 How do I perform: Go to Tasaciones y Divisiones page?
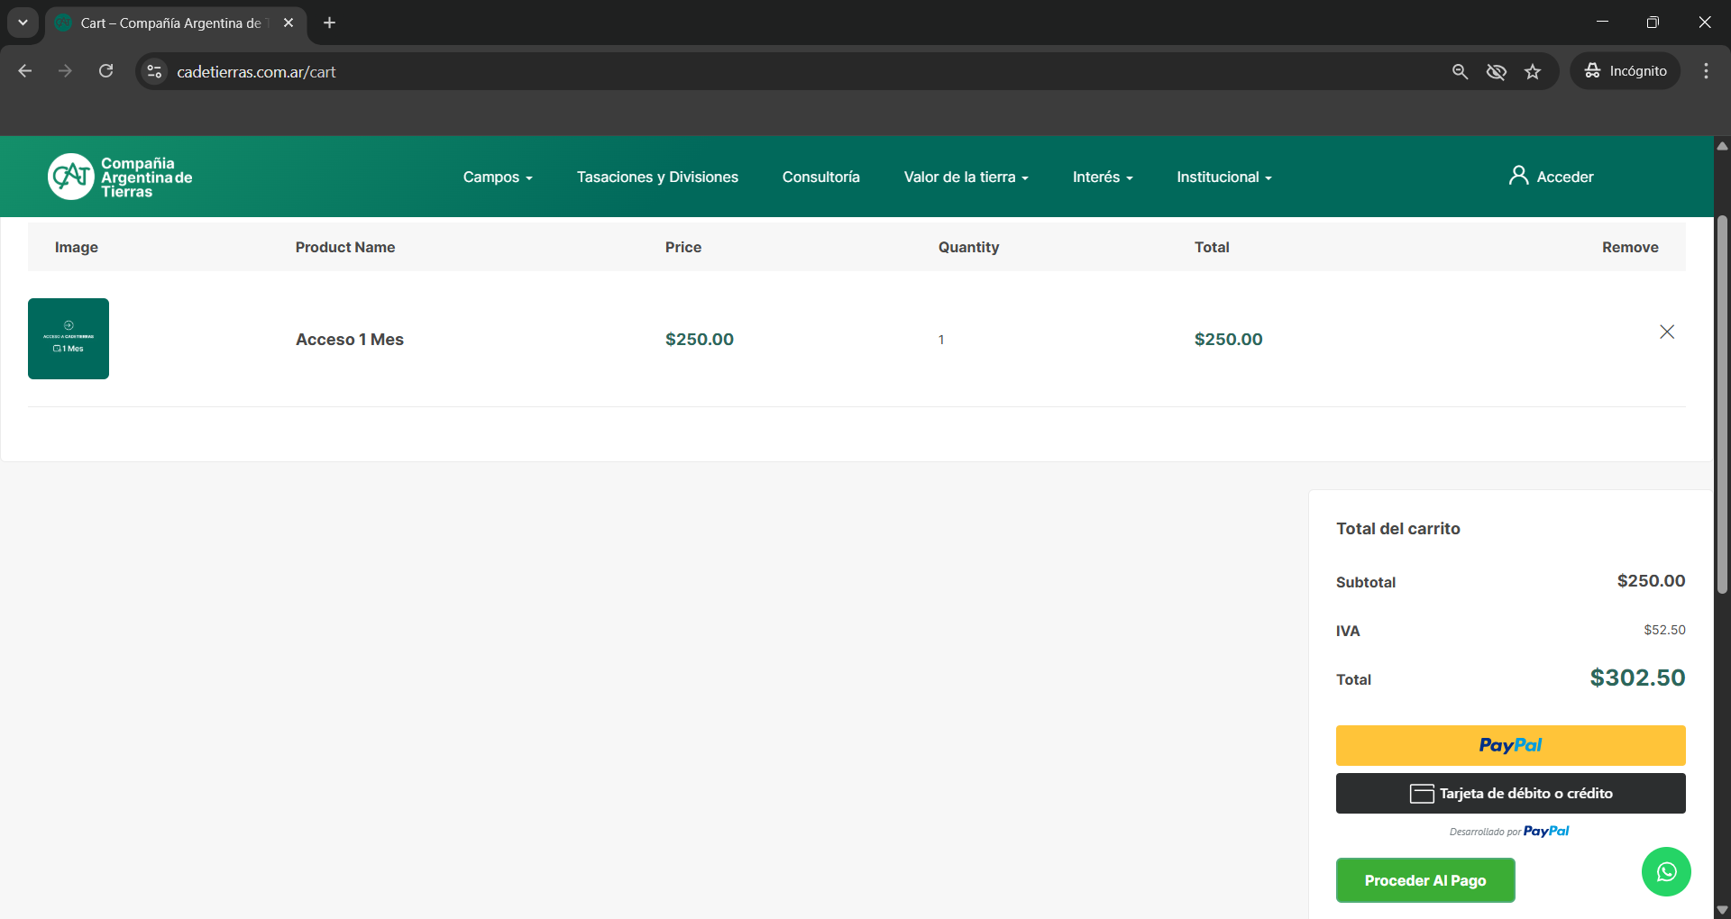[x=657, y=177]
